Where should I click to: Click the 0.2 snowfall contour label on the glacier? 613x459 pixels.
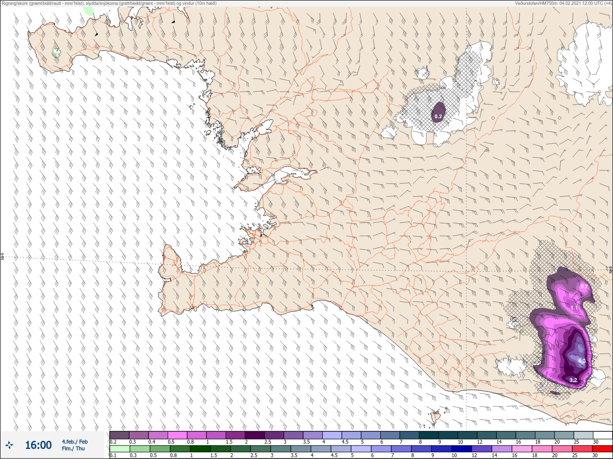(x=438, y=116)
